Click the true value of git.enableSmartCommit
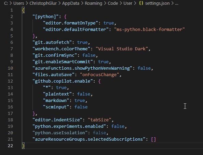 pyautogui.click(x=103, y=62)
